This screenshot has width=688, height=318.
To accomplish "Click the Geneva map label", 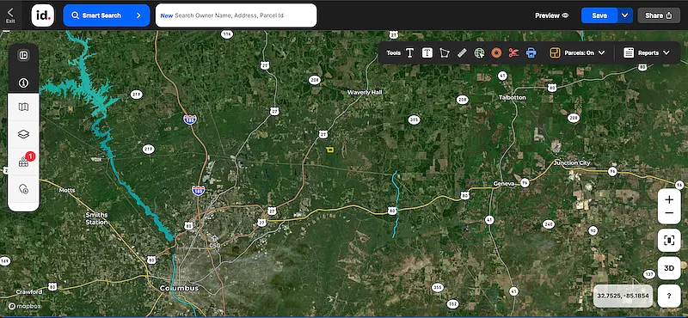I will pyautogui.click(x=504, y=183).
